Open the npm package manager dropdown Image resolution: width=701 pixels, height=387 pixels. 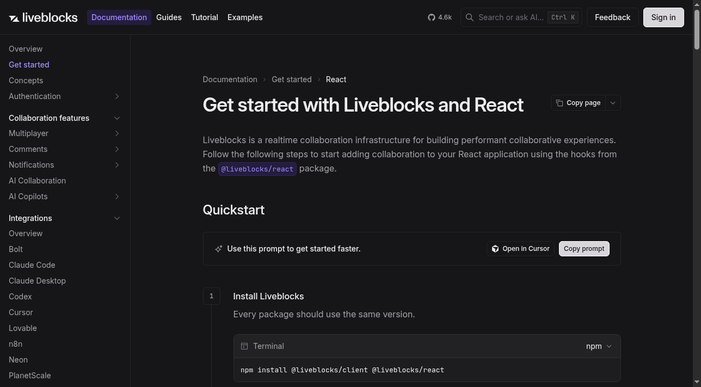pyautogui.click(x=599, y=346)
